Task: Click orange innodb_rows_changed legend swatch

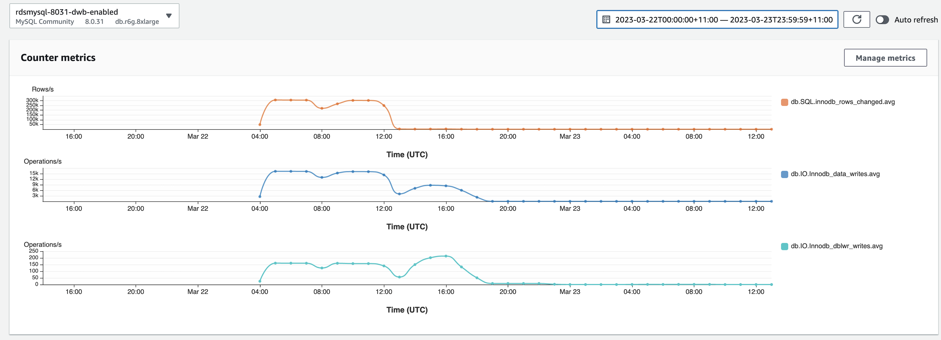Action: click(784, 102)
